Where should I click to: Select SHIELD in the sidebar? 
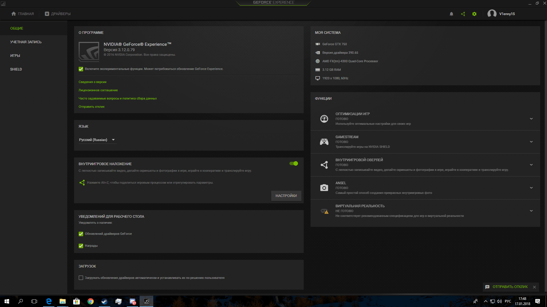pos(34,69)
